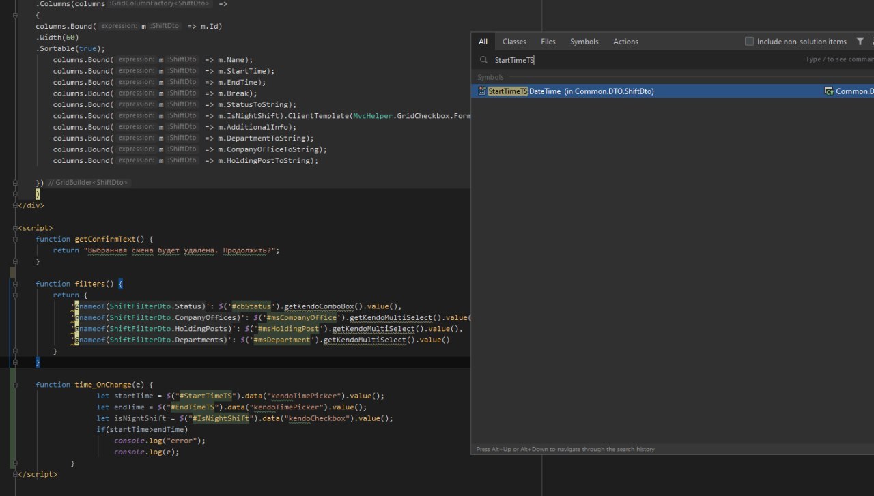The height and width of the screenshot is (496, 874).
Task: Enable Include non-solution items checkbox
Action: pos(749,42)
